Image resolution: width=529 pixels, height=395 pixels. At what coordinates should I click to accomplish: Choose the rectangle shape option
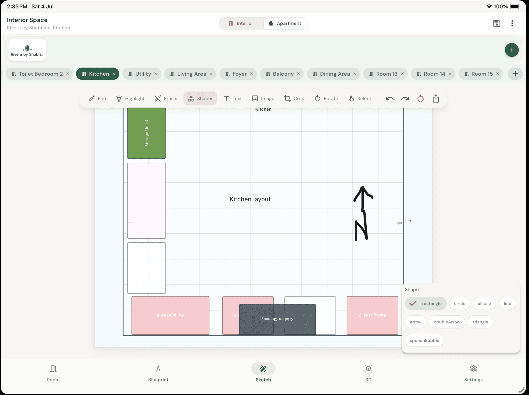coord(426,303)
